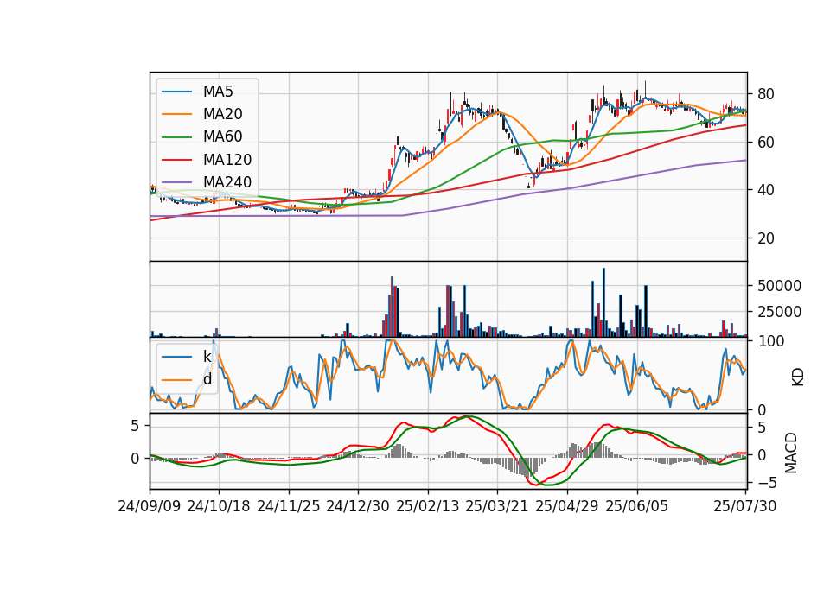The image size is (830, 596).
Task: Click the MA60 legend label
Action: click(x=223, y=137)
